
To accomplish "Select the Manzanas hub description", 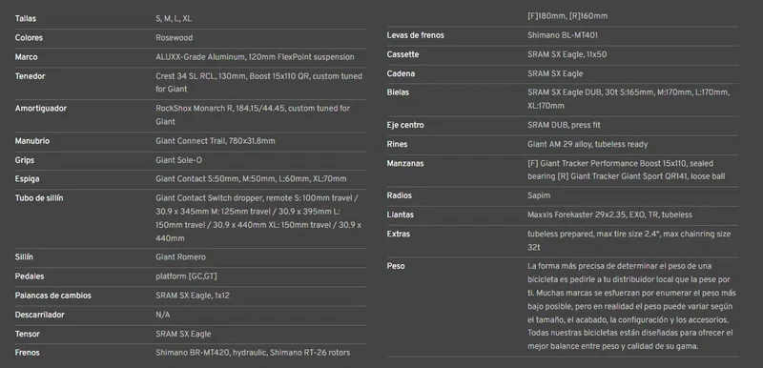I will pyautogui.click(x=627, y=170).
